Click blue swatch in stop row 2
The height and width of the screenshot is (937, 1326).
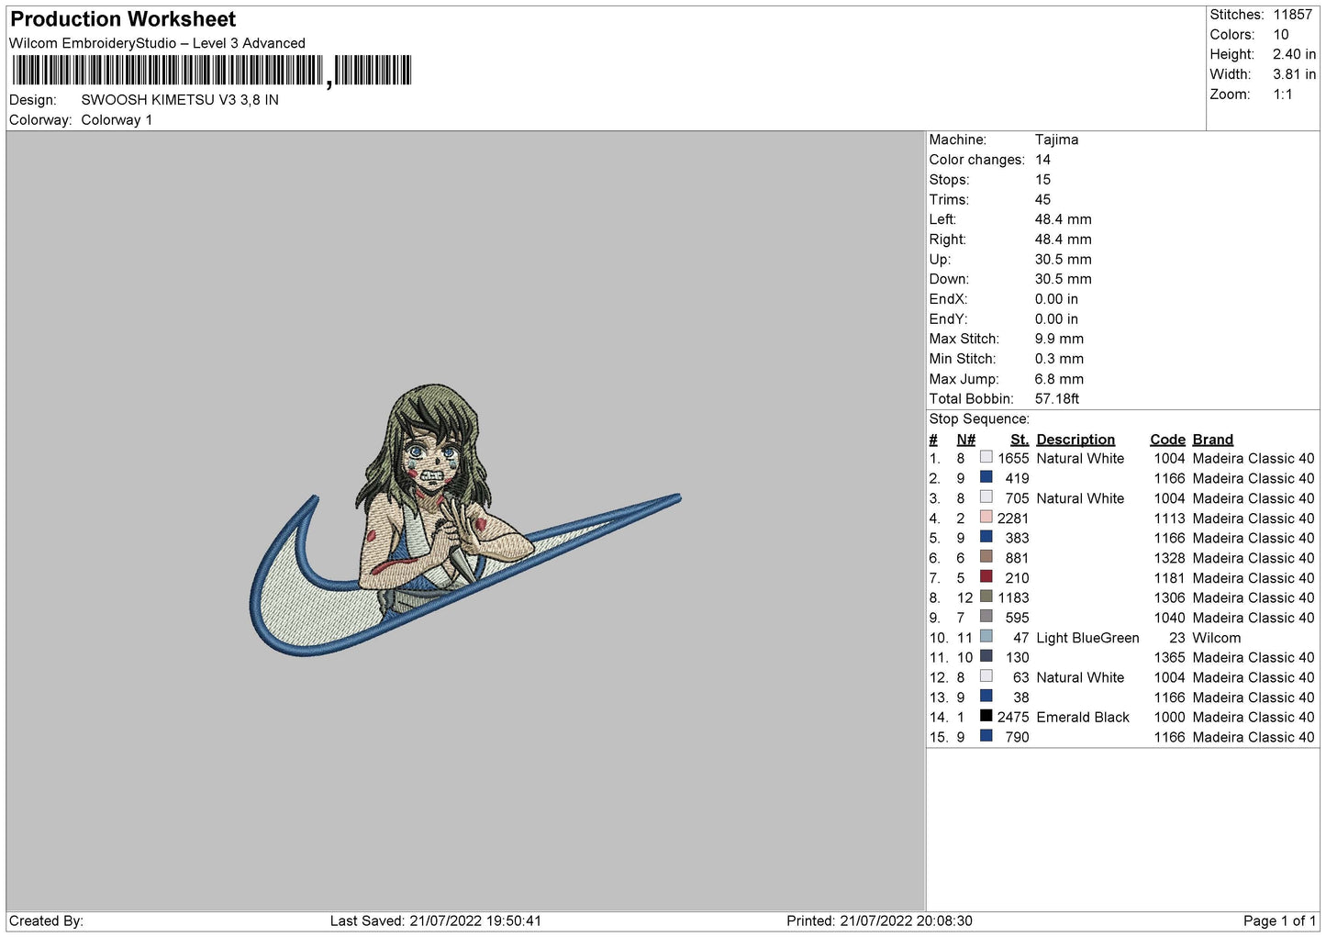pos(986,477)
